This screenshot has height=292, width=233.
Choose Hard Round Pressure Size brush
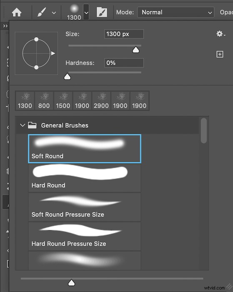point(85,237)
